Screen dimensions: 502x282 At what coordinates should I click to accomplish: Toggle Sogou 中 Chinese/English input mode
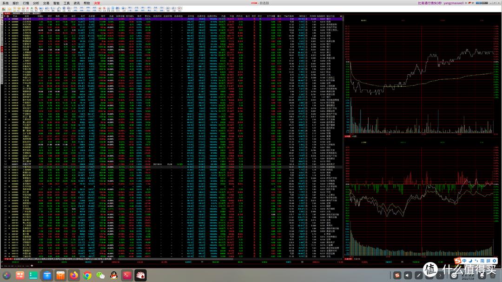(464, 261)
